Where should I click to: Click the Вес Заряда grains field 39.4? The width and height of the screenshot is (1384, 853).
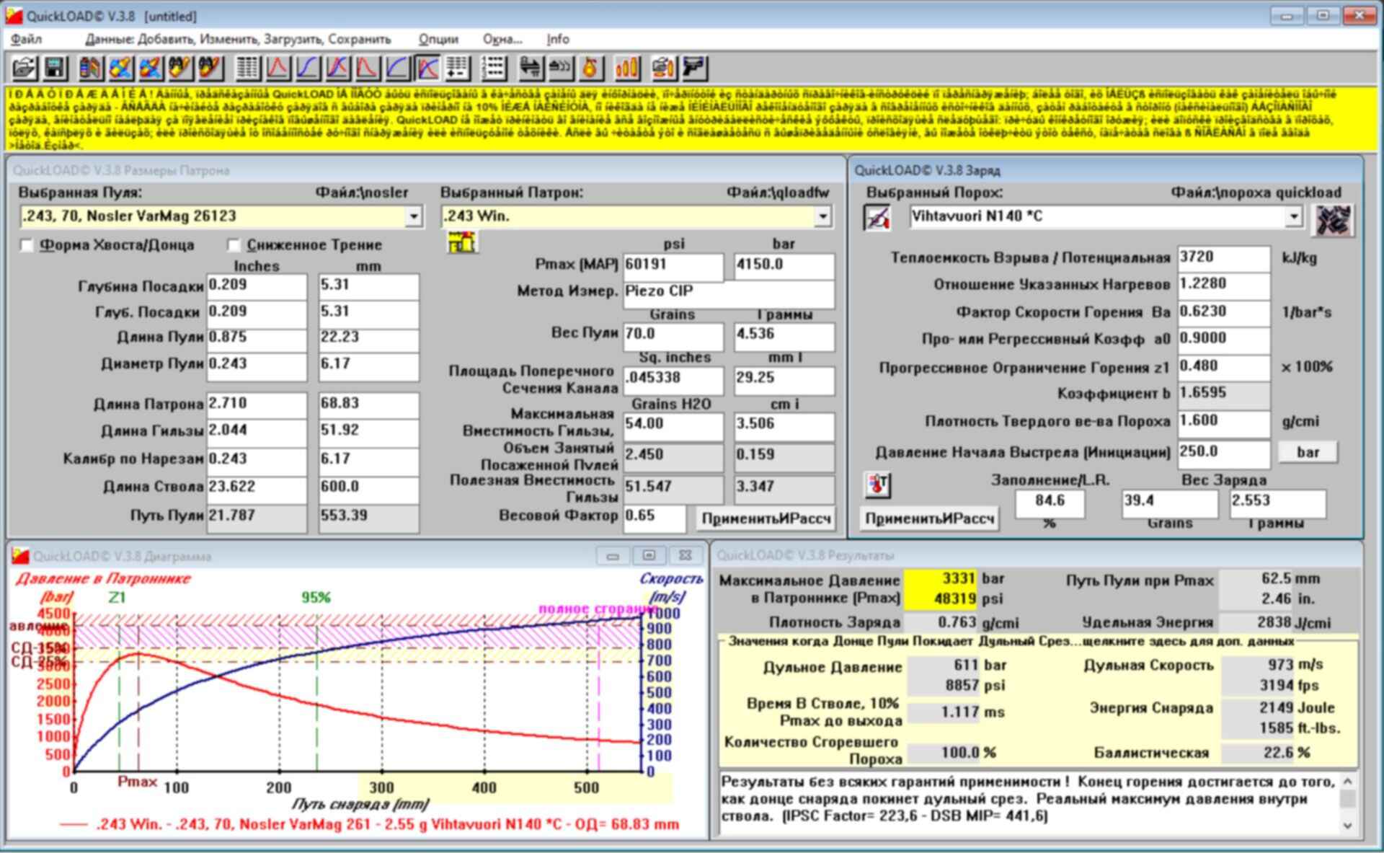click(1170, 503)
